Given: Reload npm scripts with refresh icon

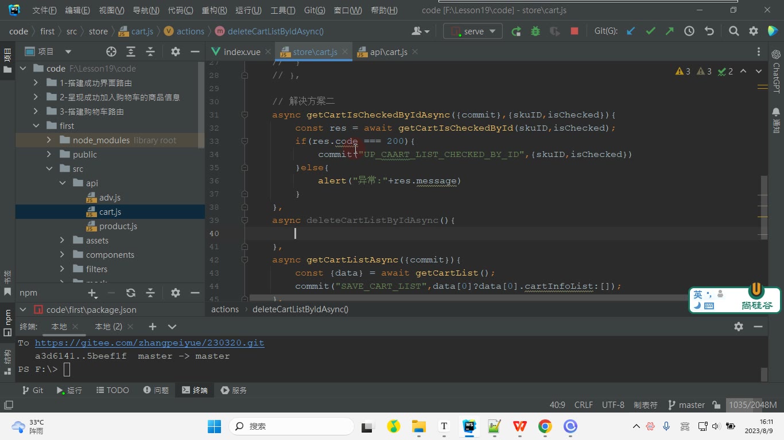Looking at the screenshot, I should pyautogui.click(x=131, y=293).
